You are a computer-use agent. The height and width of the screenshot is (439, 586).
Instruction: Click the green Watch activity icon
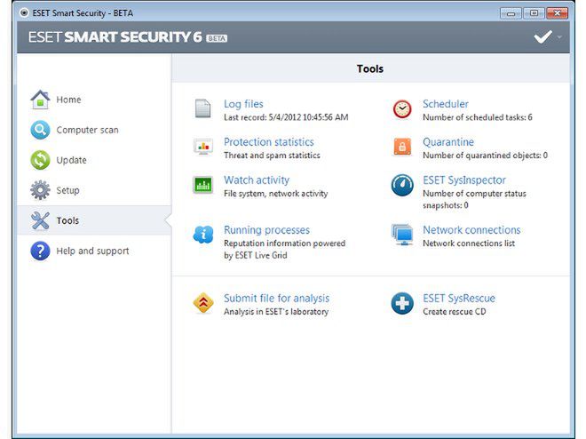[203, 184]
